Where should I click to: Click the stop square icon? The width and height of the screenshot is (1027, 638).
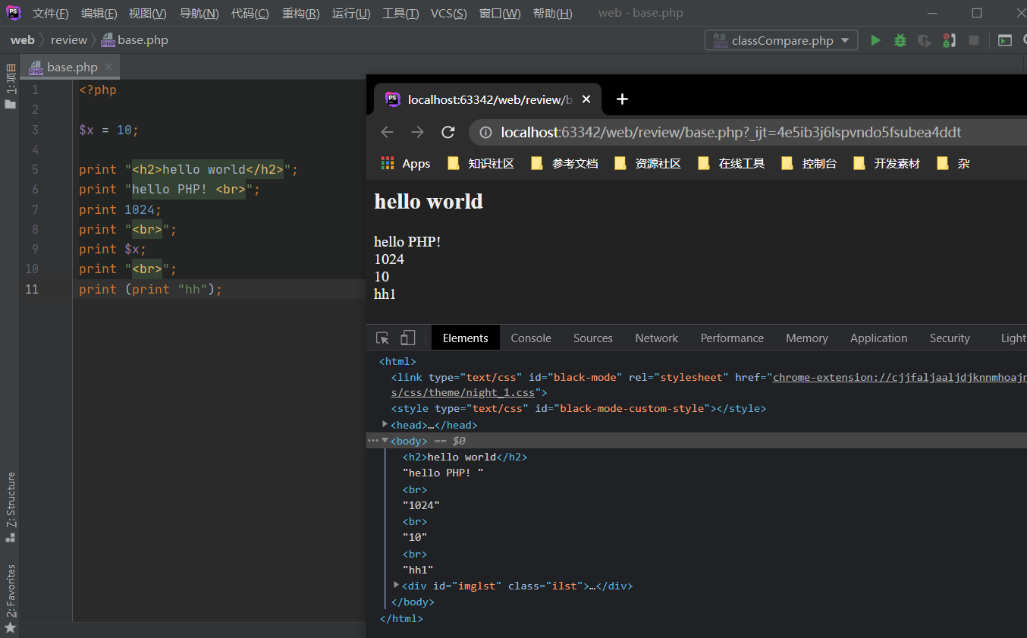tap(974, 40)
